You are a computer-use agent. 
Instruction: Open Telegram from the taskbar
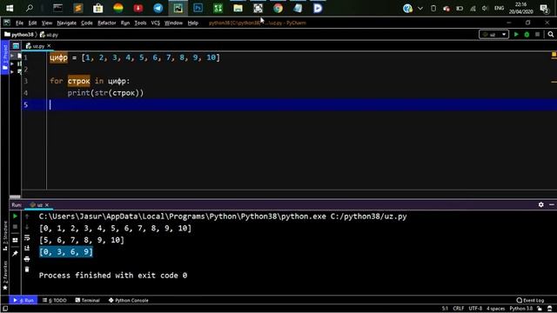(158, 8)
